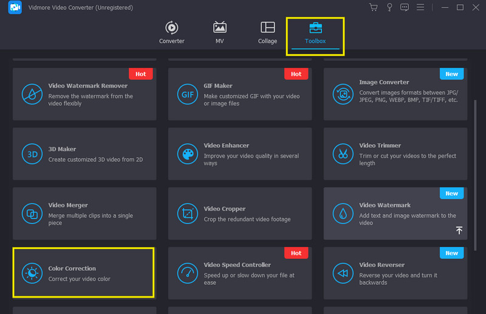Viewport: 486px width, 314px height.
Task: Click the Video Reverser rewind icon
Action: 342,273
